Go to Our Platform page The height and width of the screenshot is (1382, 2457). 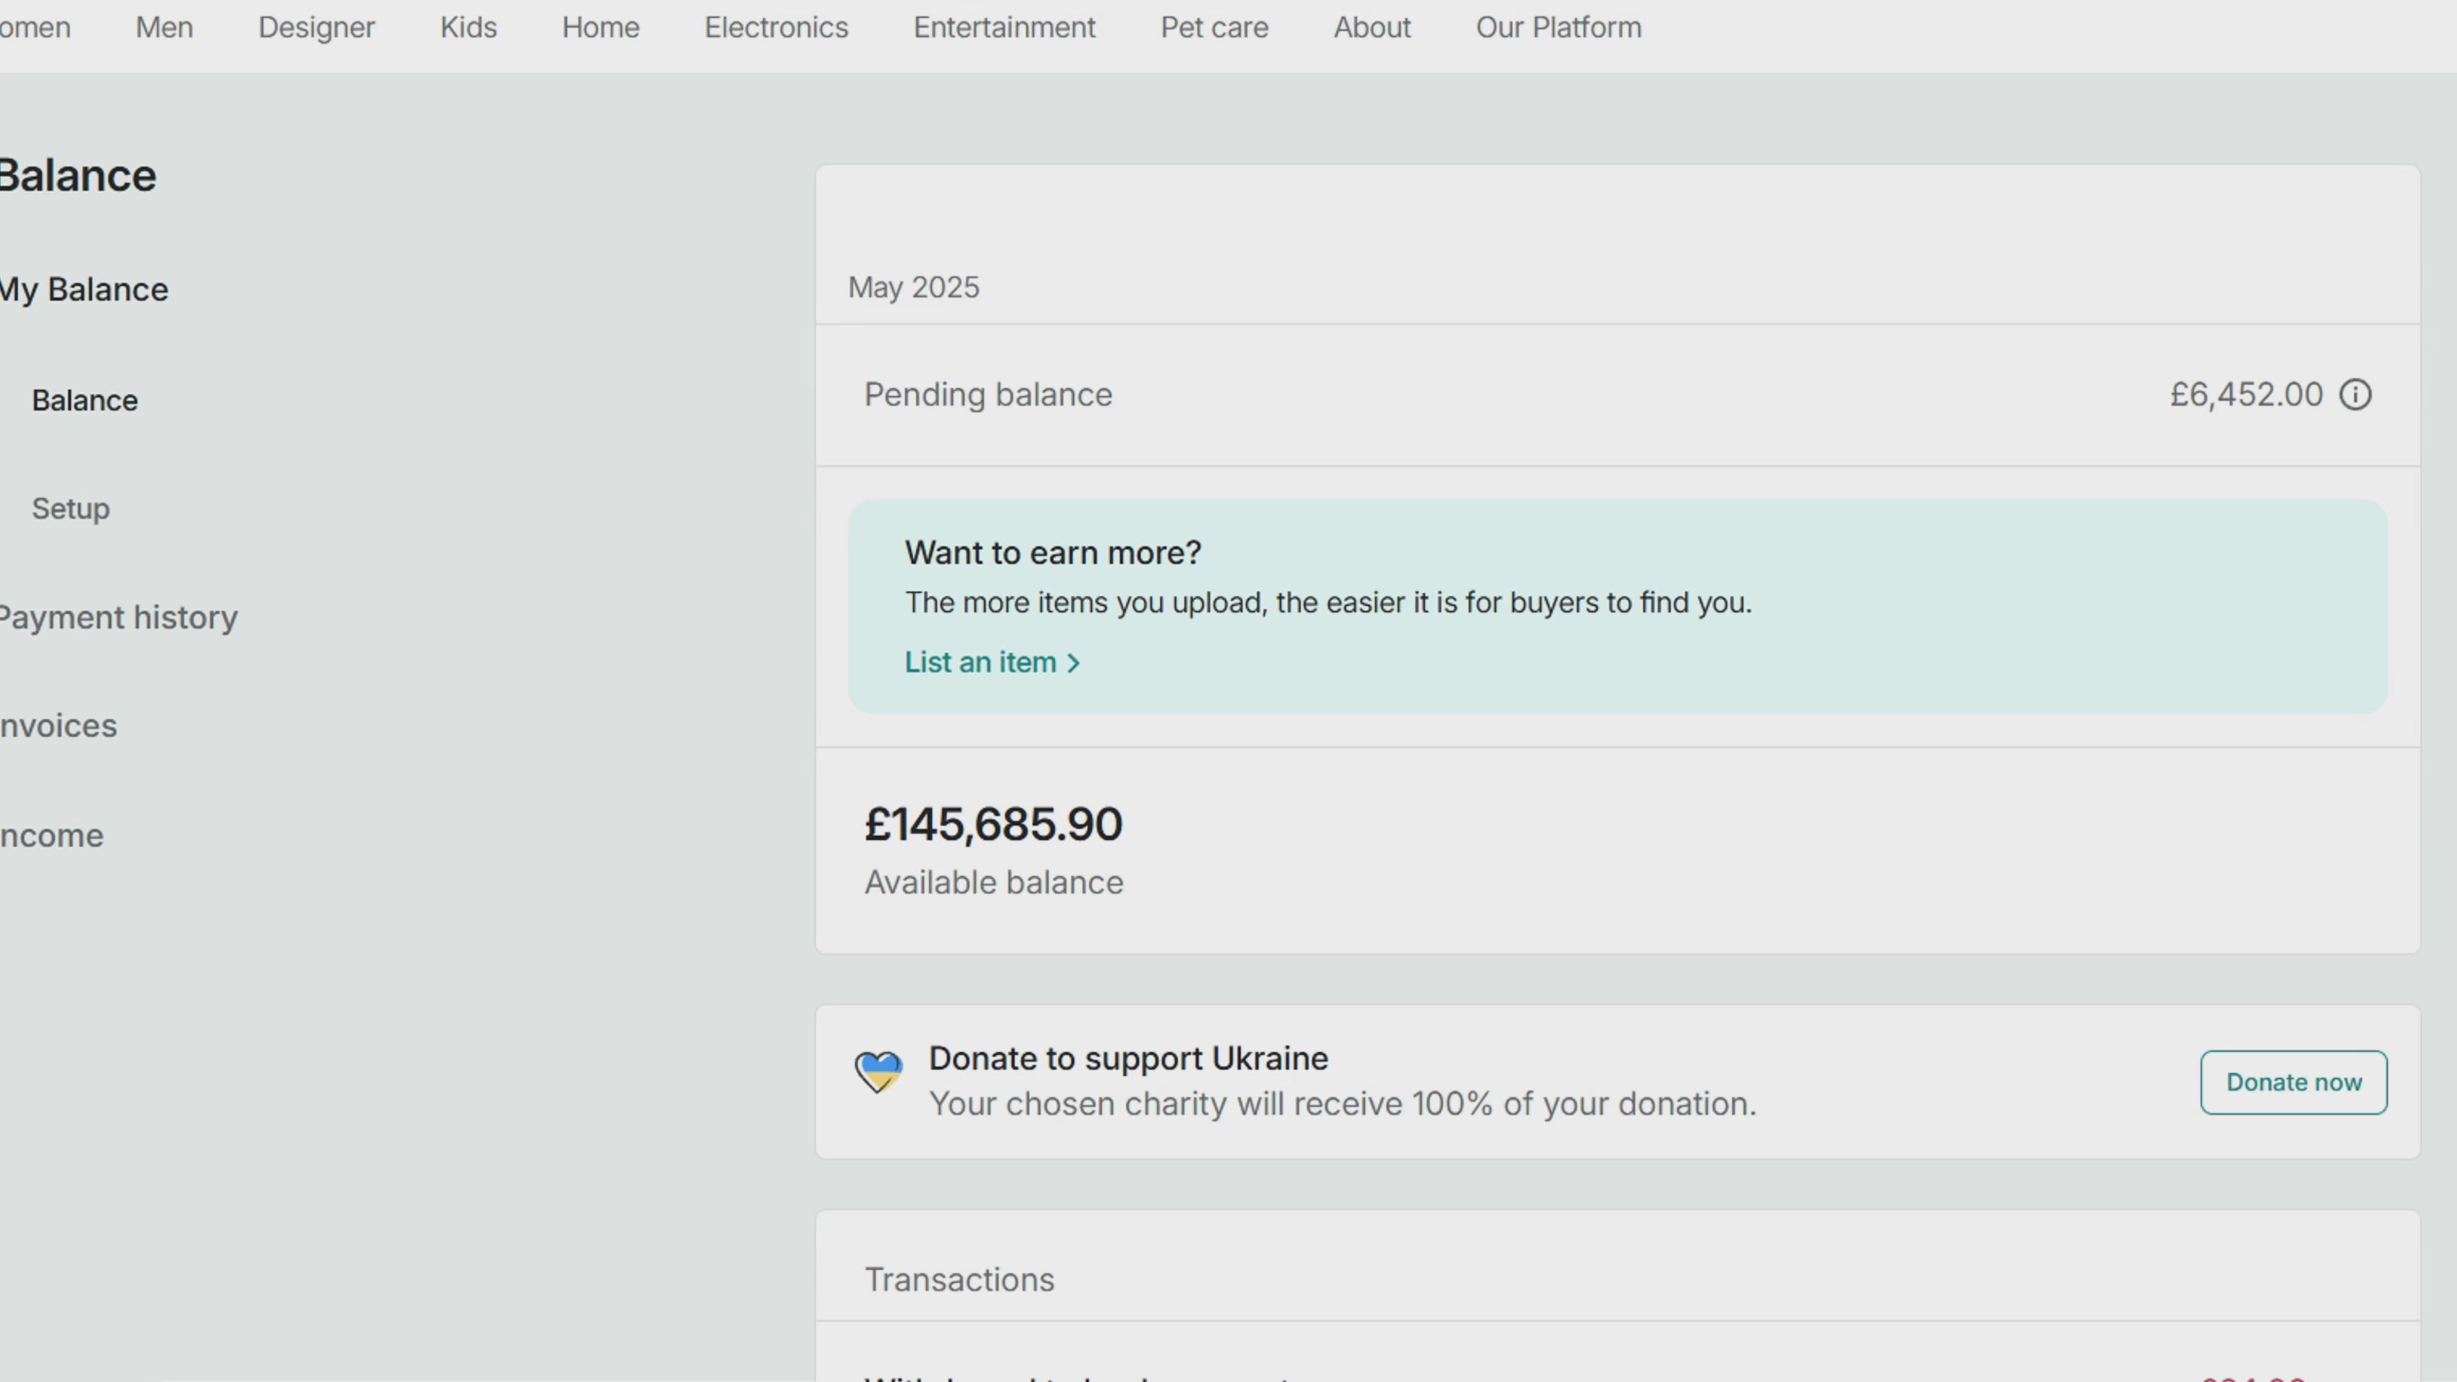click(1557, 28)
